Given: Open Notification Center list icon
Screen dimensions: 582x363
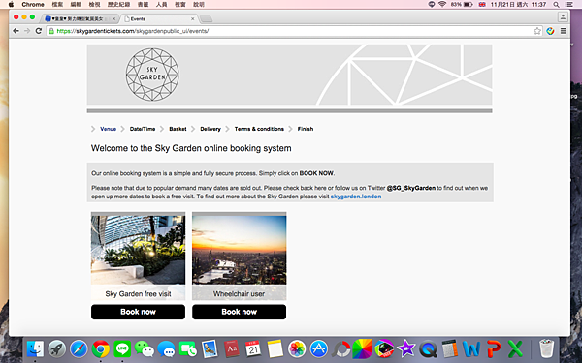Looking at the screenshot, I should coord(568,5).
